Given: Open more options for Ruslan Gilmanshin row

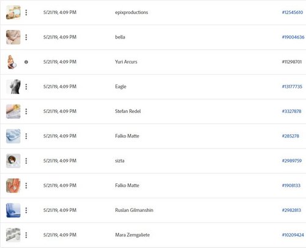Looking at the screenshot, I should point(26,210).
